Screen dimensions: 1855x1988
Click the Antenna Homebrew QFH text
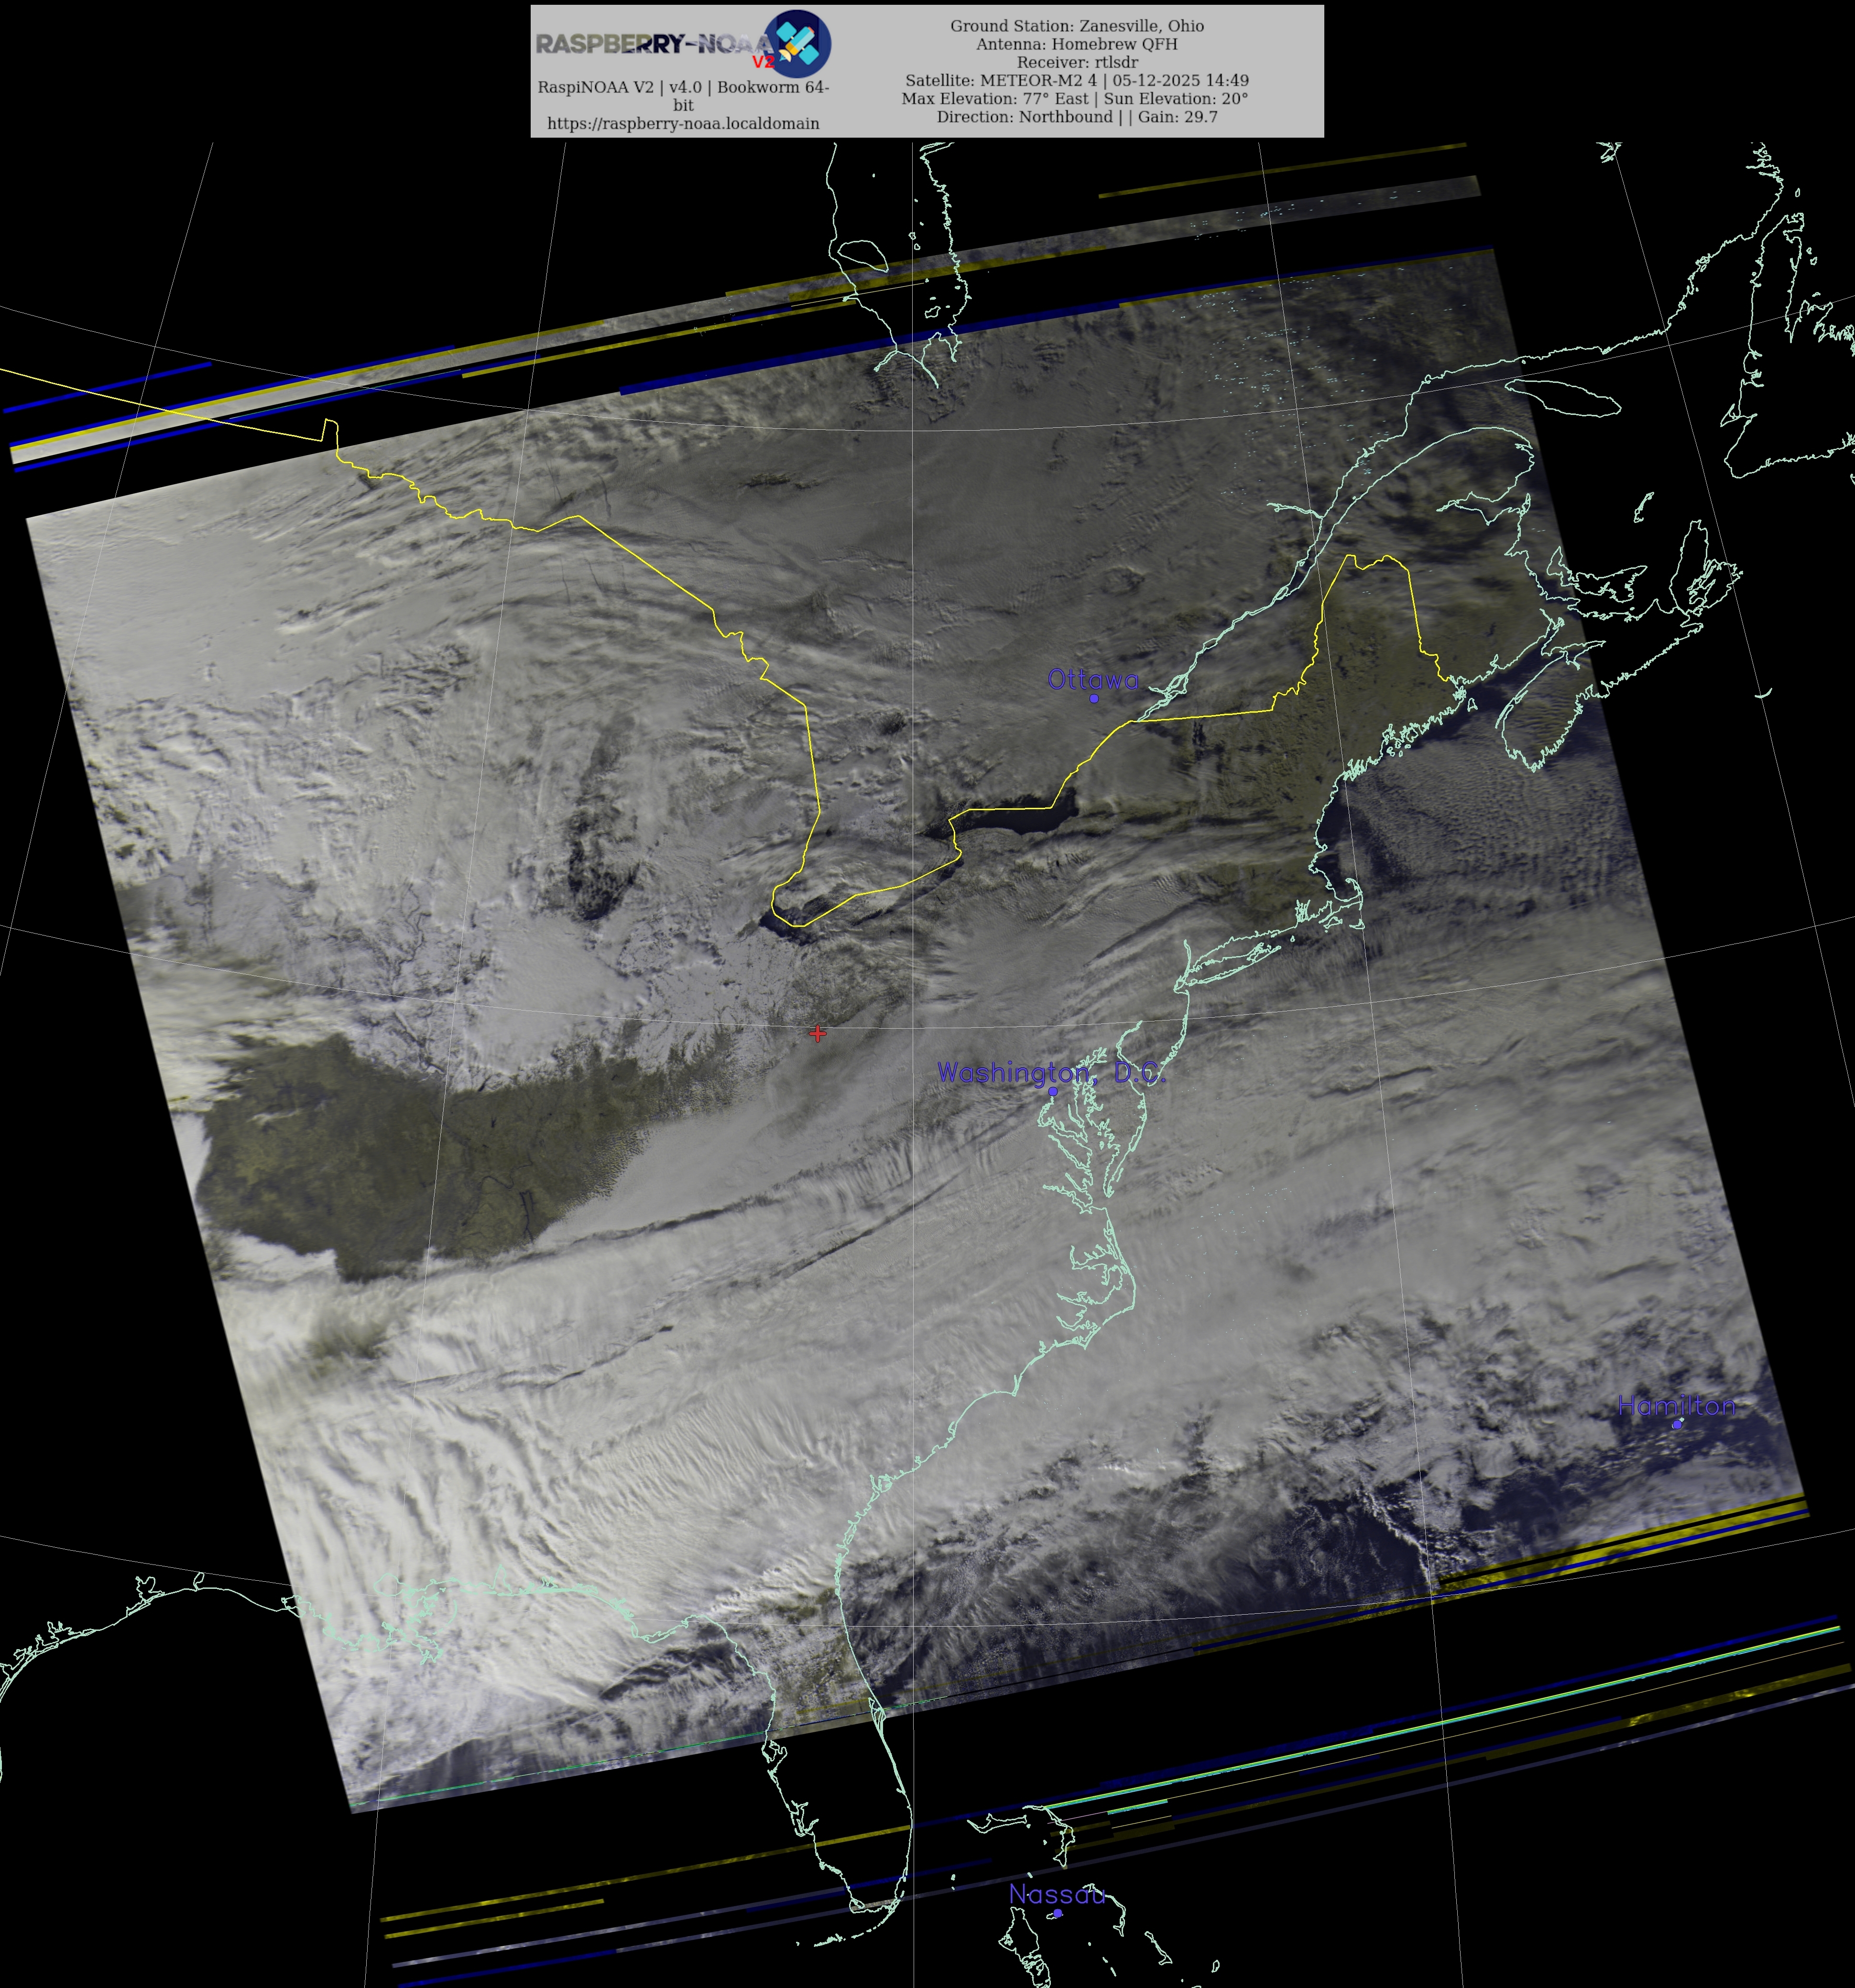click(x=1076, y=44)
